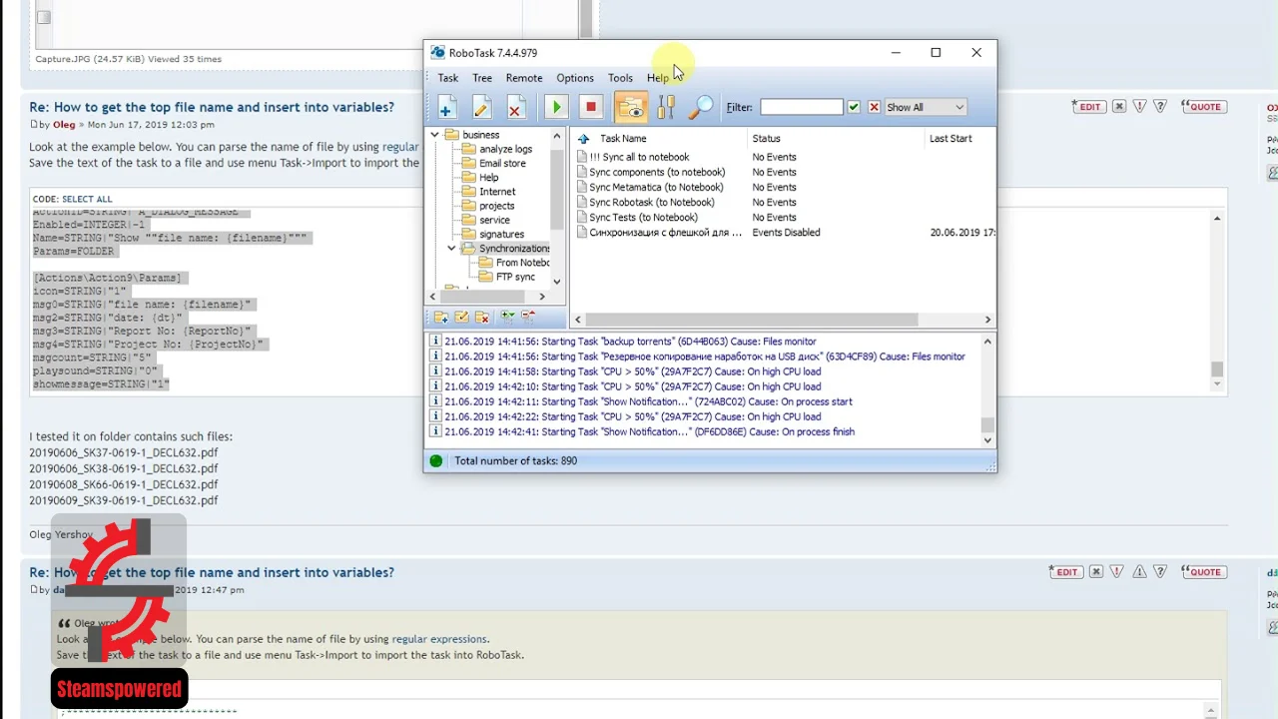The height and width of the screenshot is (719, 1278).
Task: Click the magnifying glass search icon
Action: (x=701, y=107)
